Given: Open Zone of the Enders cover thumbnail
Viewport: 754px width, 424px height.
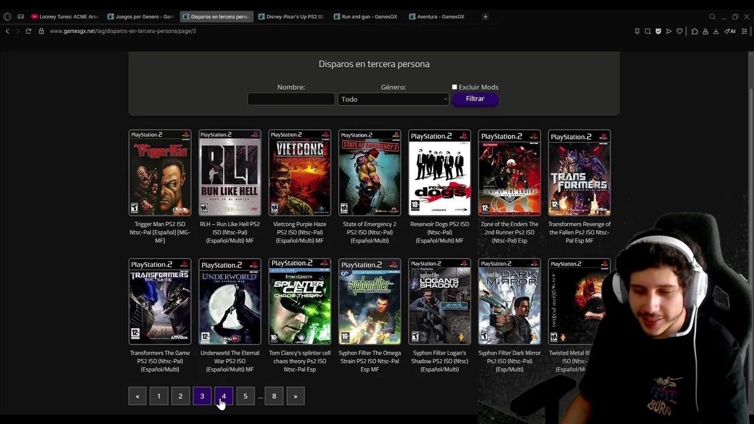Looking at the screenshot, I should [x=510, y=173].
